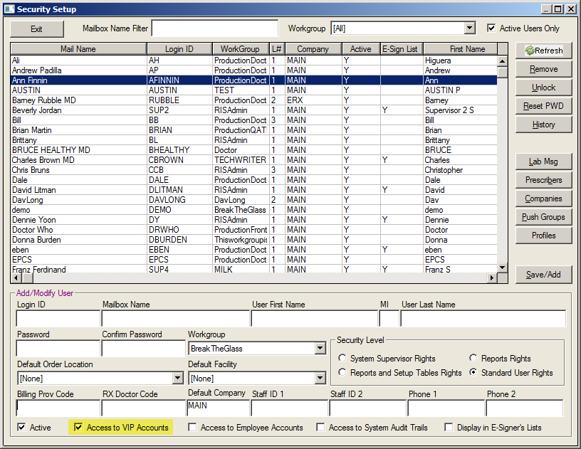Open Default Order Location dropdown
The height and width of the screenshot is (449, 581).
178,378
